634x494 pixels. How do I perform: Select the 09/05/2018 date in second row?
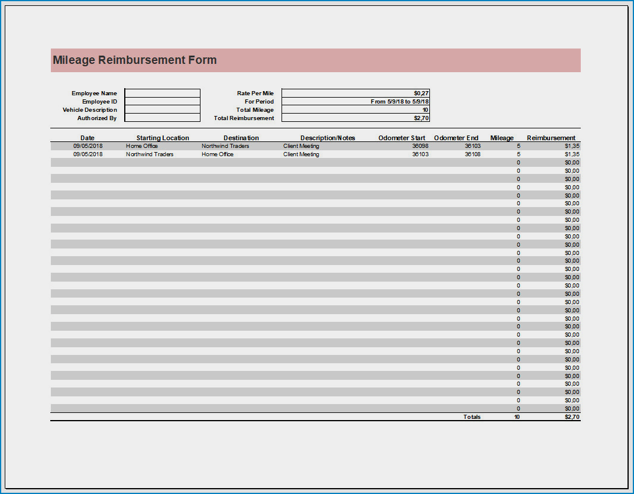click(87, 154)
